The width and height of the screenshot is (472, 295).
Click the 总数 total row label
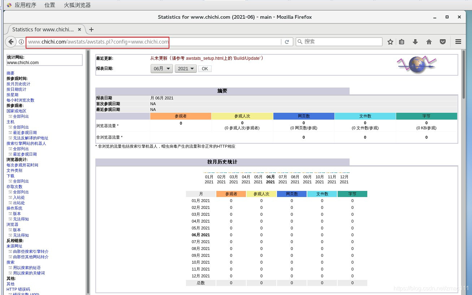(201, 283)
